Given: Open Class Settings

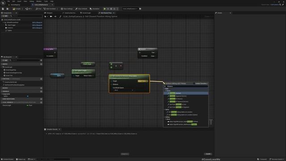Looking at the screenshot, I should 67,9.
